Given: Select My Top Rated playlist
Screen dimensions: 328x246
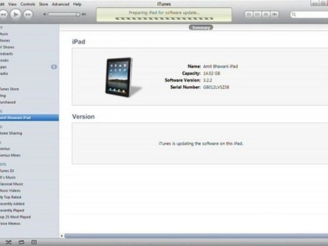Looking at the screenshot, I should coord(11,197).
